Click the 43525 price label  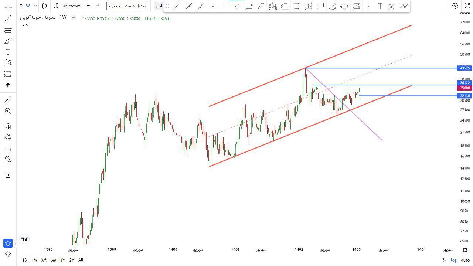click(464, 68)
